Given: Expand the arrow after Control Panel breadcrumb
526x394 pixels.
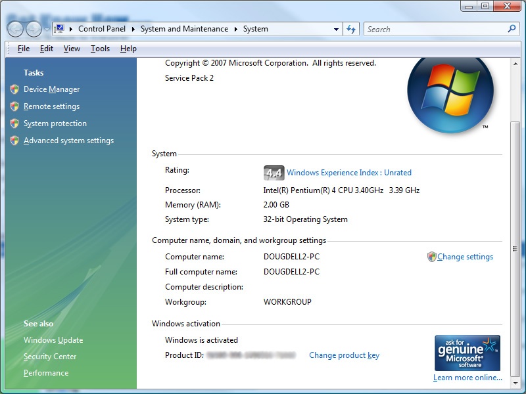Looking at the screenshot, I should point(133,29).
